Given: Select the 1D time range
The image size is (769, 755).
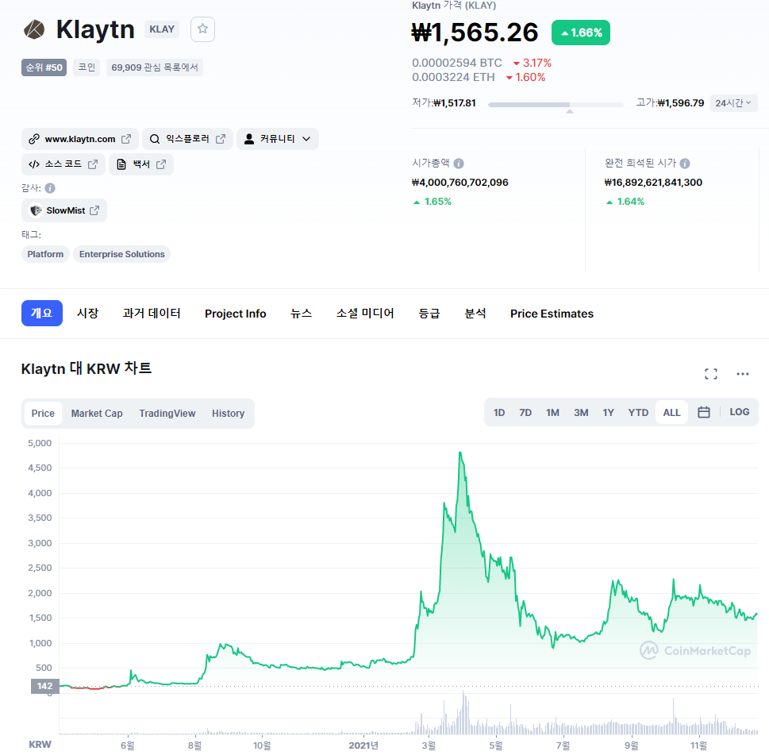Looking at the screenshot, I should point(498,413).
